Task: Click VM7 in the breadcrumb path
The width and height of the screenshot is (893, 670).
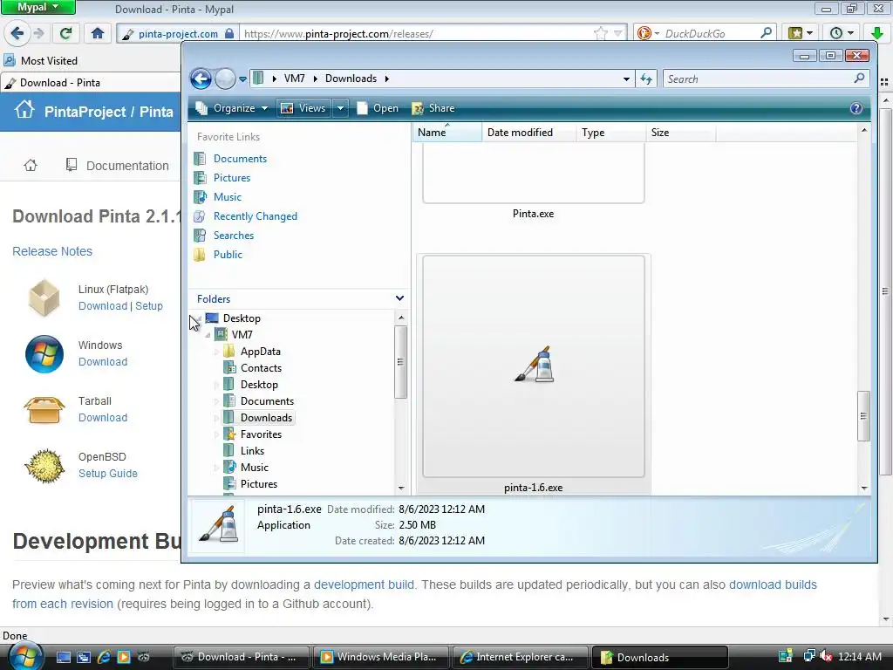Action: 295,79
